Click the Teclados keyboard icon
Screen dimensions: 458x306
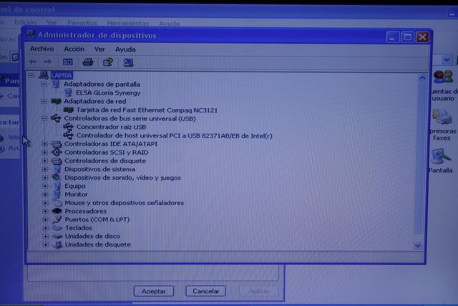(x=57, y=228)
